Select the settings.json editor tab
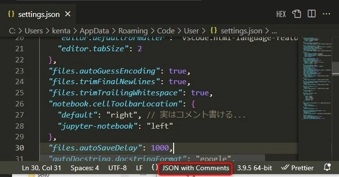The image size is (339, 177). coord(38,14)
